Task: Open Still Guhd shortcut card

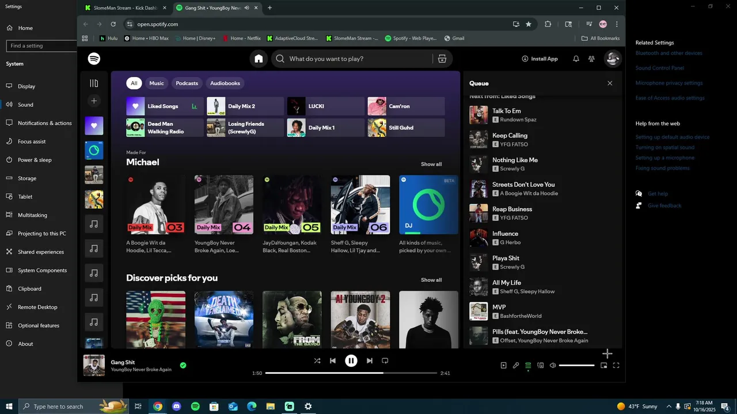Action: coord(407,128)
